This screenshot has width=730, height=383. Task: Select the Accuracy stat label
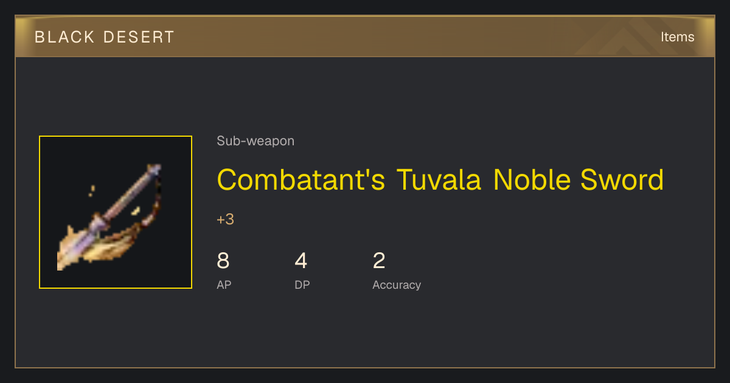pyautogui.click(x=397, y=285)
